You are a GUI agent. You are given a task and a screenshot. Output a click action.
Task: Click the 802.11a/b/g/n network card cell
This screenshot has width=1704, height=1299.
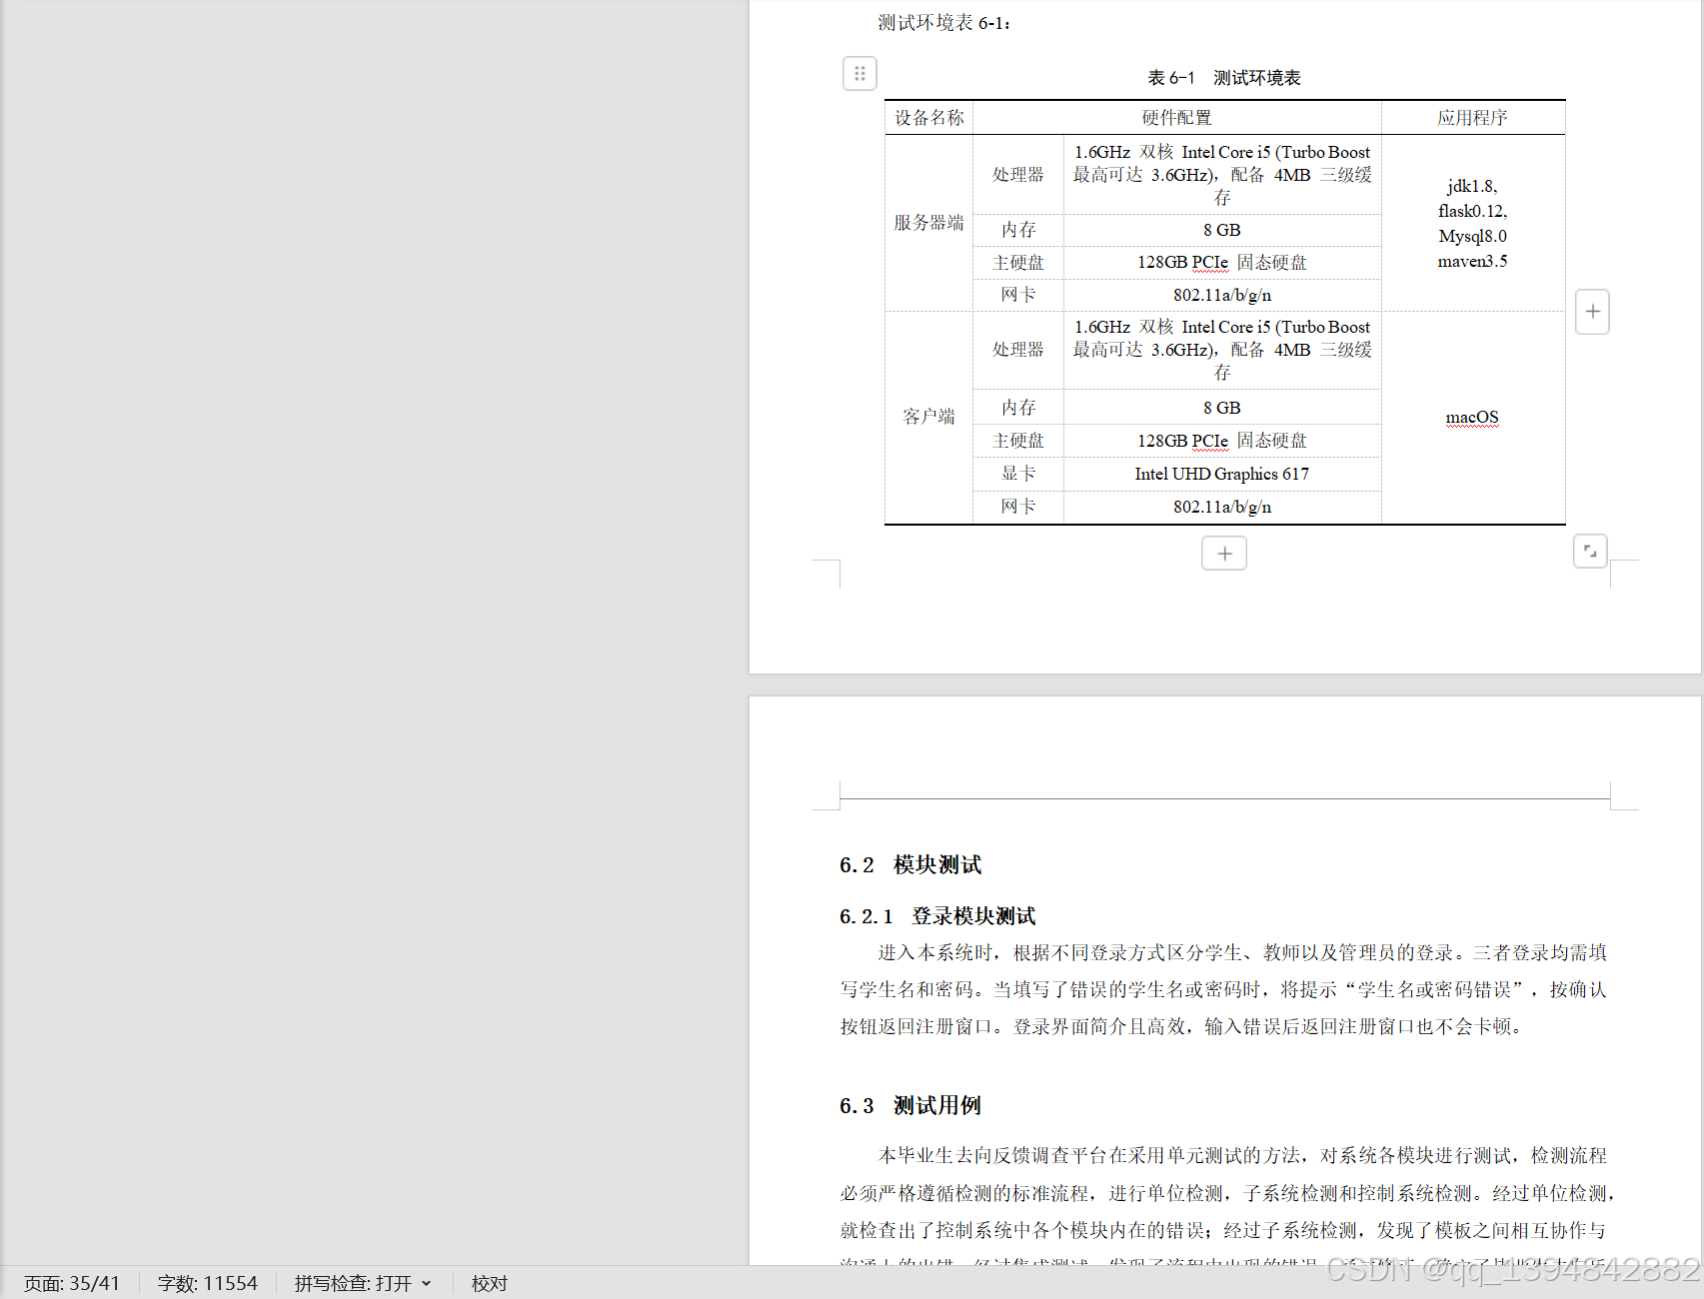(1221, 294)
